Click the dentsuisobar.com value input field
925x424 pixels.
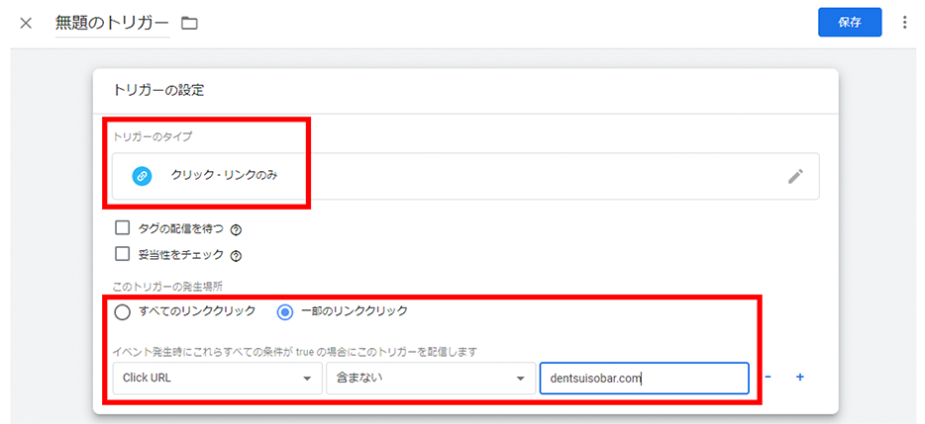tap(643, 378)
